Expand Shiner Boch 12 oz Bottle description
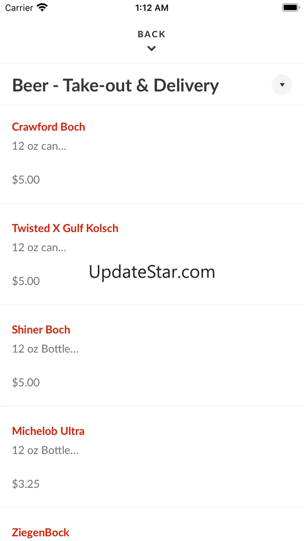Viewport: 304px width, 541px height. (x=45, y=349)
